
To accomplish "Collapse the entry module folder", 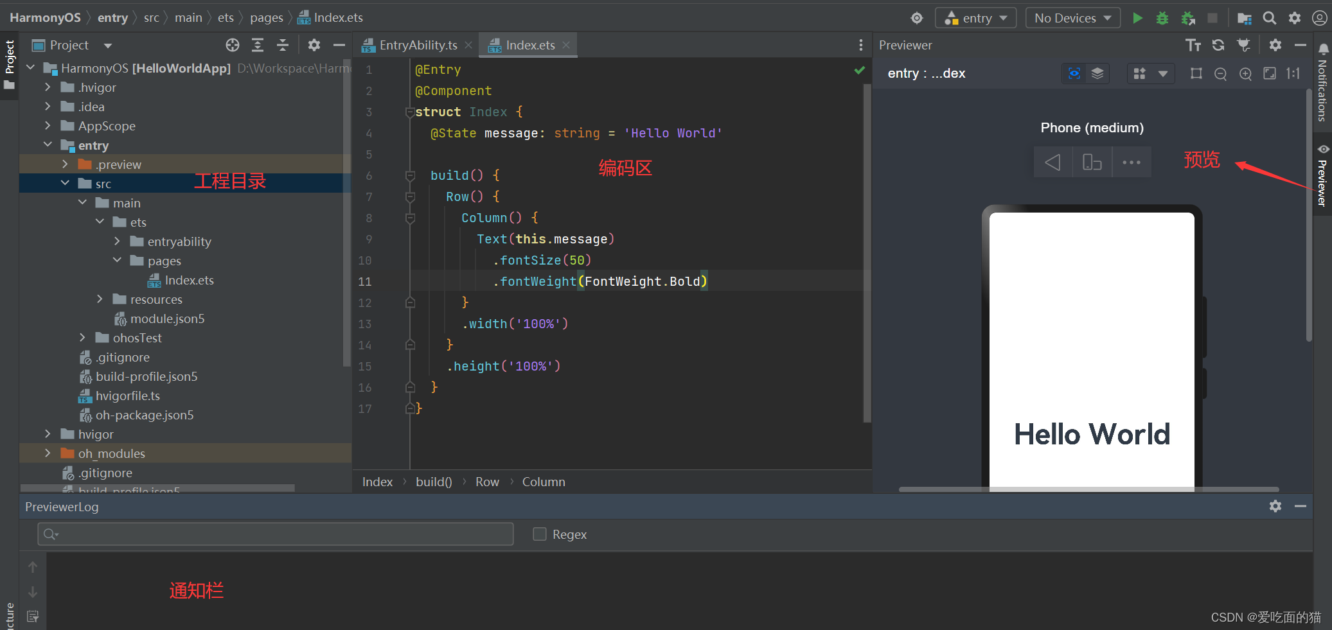I will (48, 144).
